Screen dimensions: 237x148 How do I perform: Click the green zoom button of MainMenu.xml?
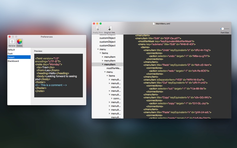tap(100, 24)
